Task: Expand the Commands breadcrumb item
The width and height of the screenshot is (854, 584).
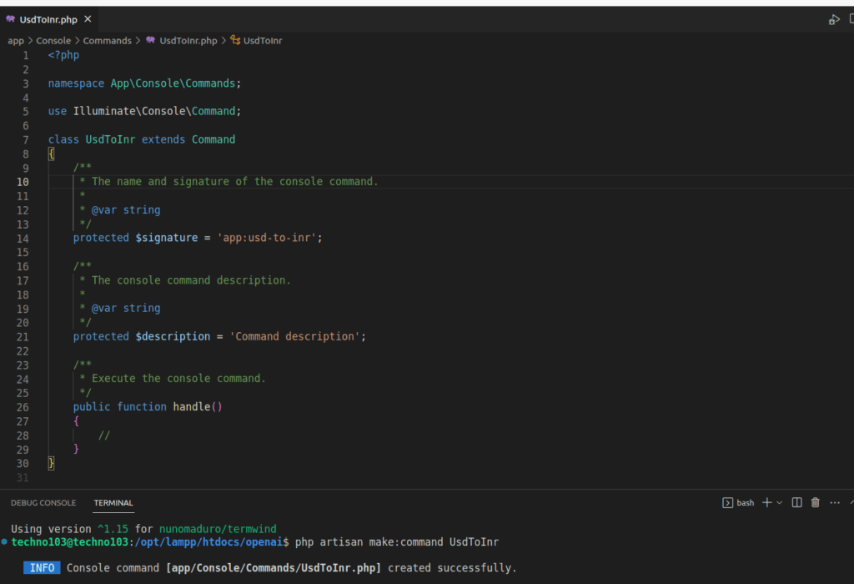Action: tap(107, 40)
